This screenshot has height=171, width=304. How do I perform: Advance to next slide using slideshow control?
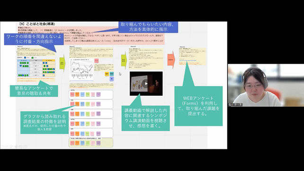pyautogui.click(x=7, y=147)
